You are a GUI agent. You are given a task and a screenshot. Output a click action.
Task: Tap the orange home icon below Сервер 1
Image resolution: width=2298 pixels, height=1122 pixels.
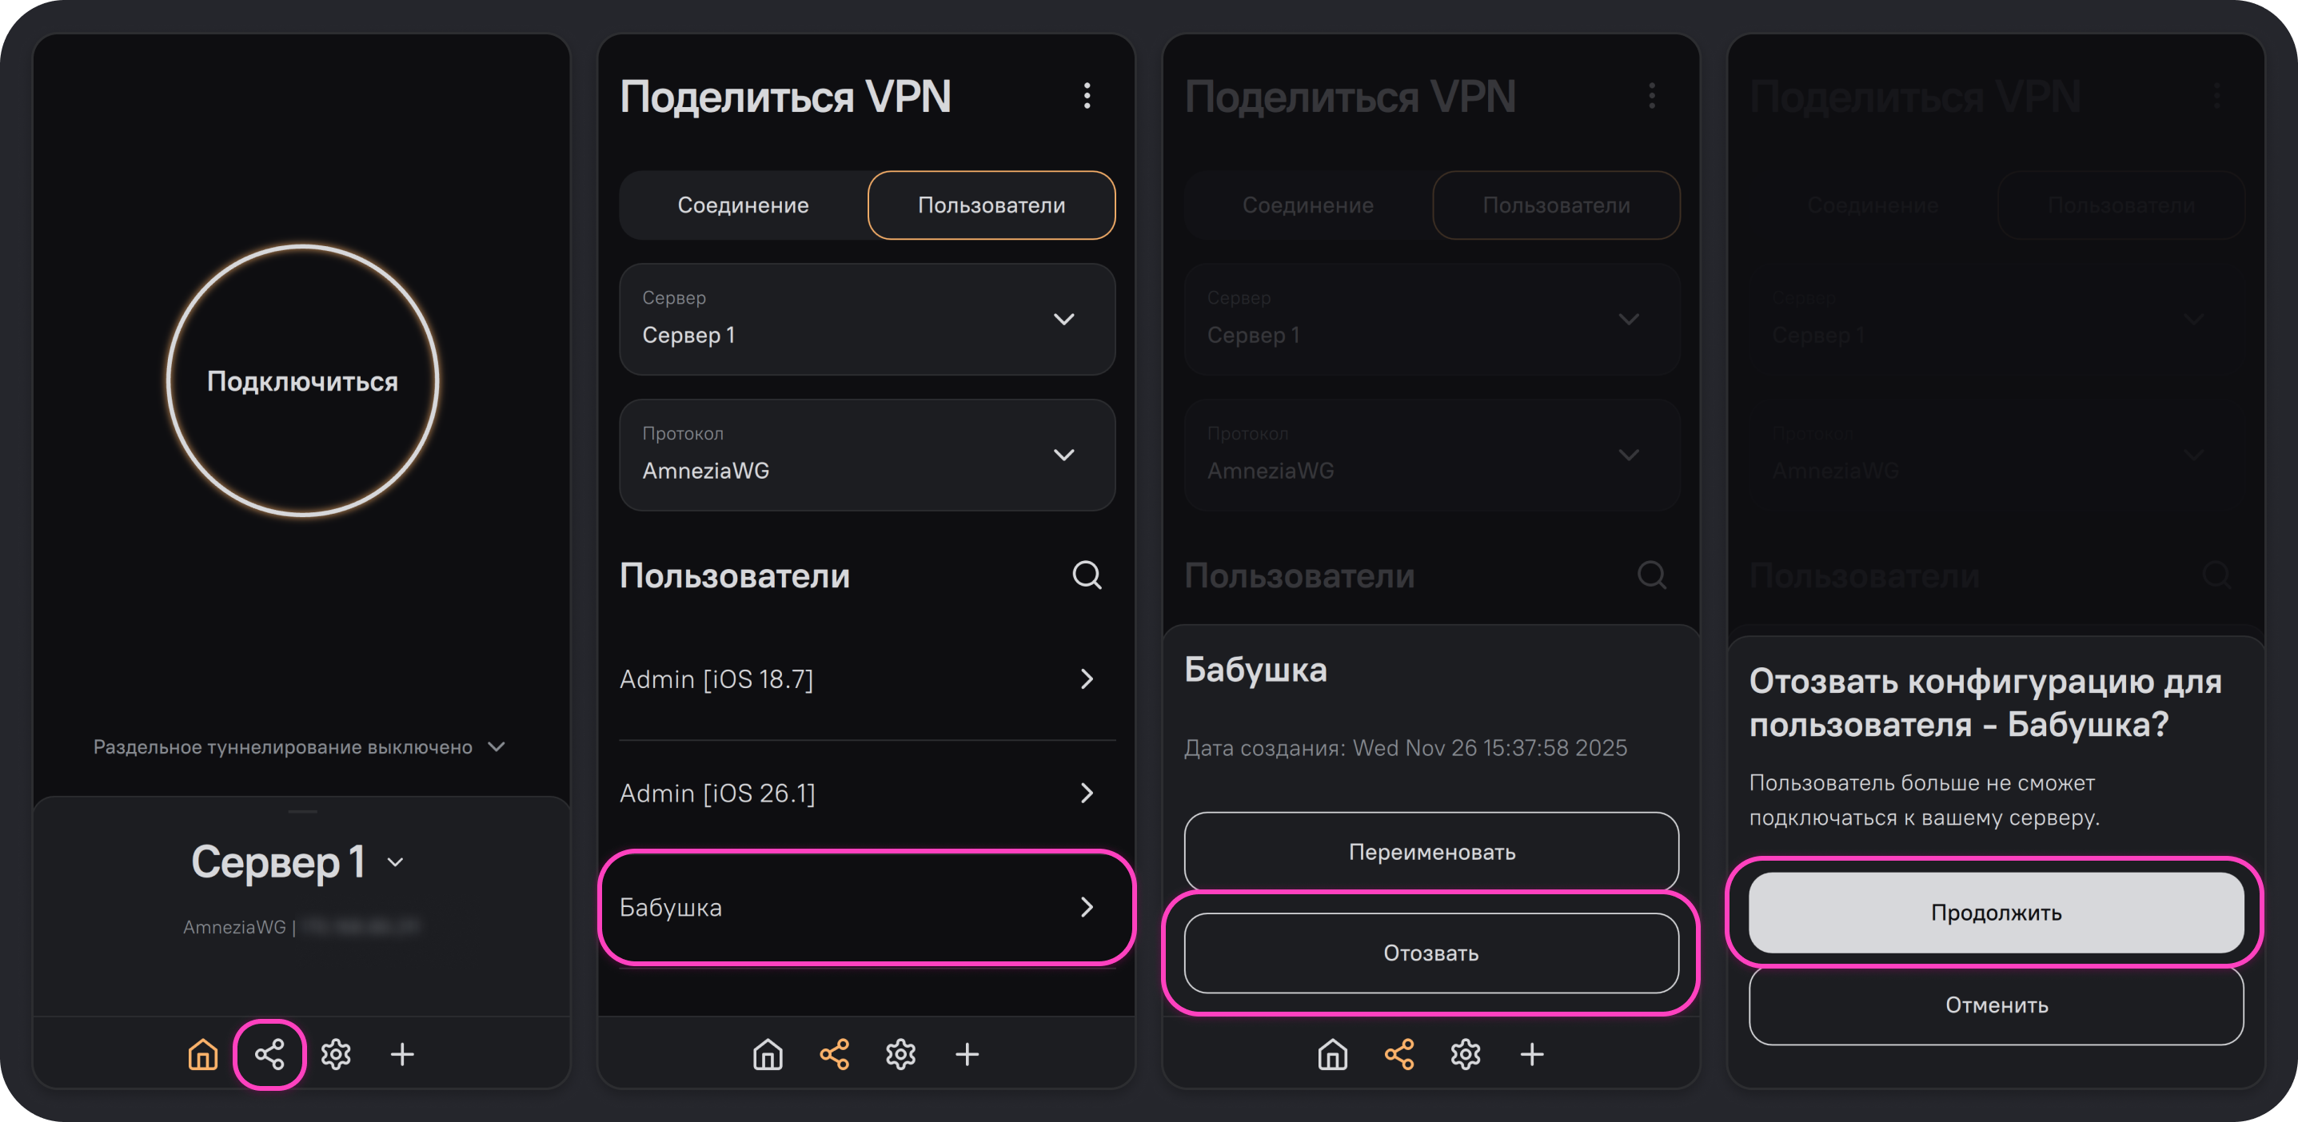[x=202, y=1054]
